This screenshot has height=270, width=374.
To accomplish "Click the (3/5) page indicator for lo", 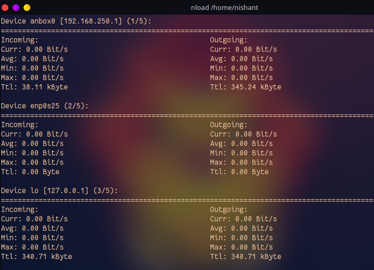I will (105, 190).
